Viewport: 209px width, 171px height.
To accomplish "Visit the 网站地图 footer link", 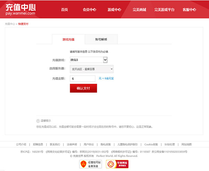I will click(x=187, y=144).
